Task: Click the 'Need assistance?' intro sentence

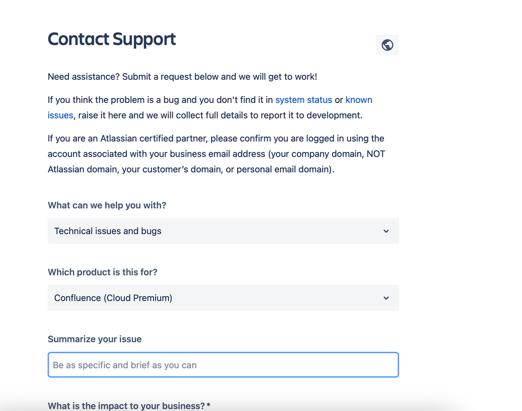Action: (x=182, y=77)
